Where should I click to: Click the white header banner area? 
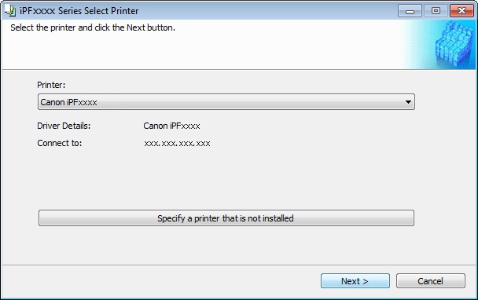pyautogui.click(x=201, y=49)
